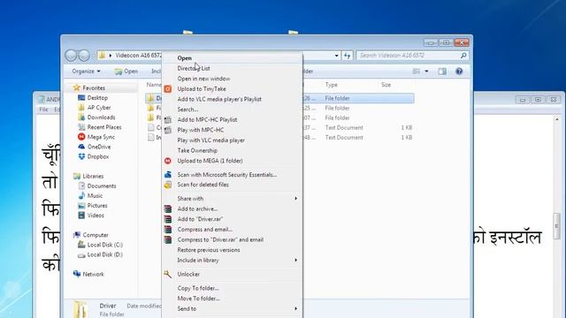
Task: Toggle the preview pane icon
Action: tap(442, 72)
